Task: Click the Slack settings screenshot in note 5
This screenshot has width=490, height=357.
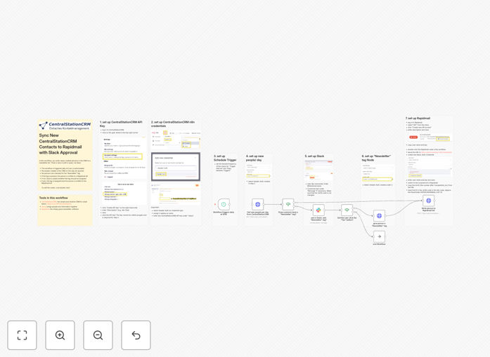Action: tap(318, 170)
